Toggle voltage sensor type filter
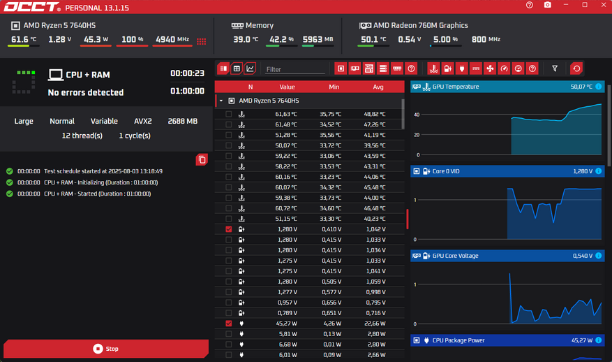This screenshot has width=612, height=362. [448, 68]
